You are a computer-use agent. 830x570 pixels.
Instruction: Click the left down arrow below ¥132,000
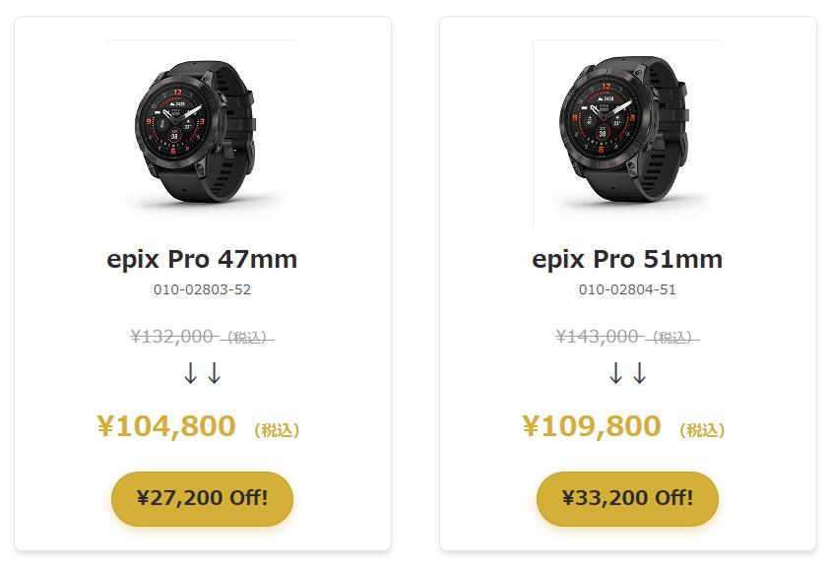coord(190,374)
